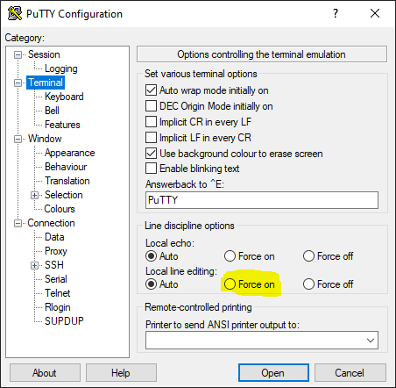Open the Colours category
Viewport: 396px width, 388px height.
tap(60, 209)
